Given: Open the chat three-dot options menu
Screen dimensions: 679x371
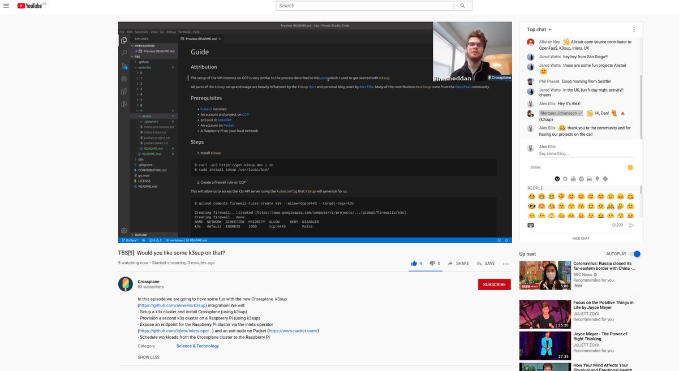Looking at the screenshot, I should coord(634,29).
